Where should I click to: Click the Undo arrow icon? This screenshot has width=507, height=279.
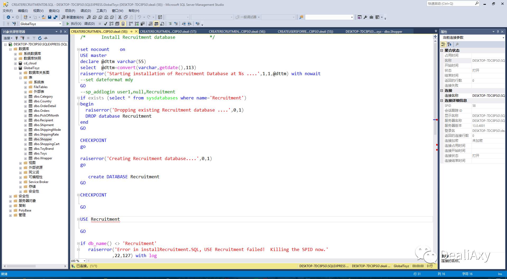click(x=139, y=17)
